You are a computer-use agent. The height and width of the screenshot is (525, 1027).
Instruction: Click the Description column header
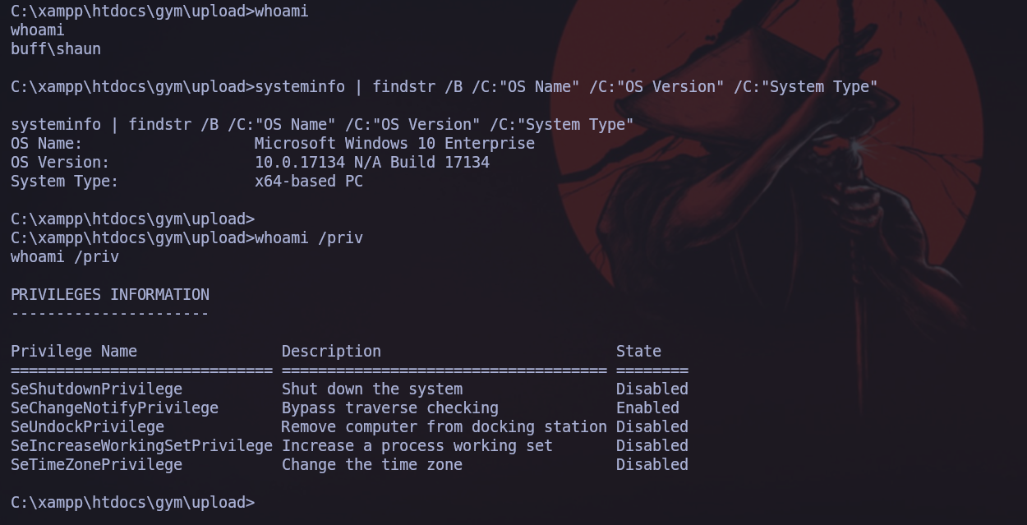331,352
